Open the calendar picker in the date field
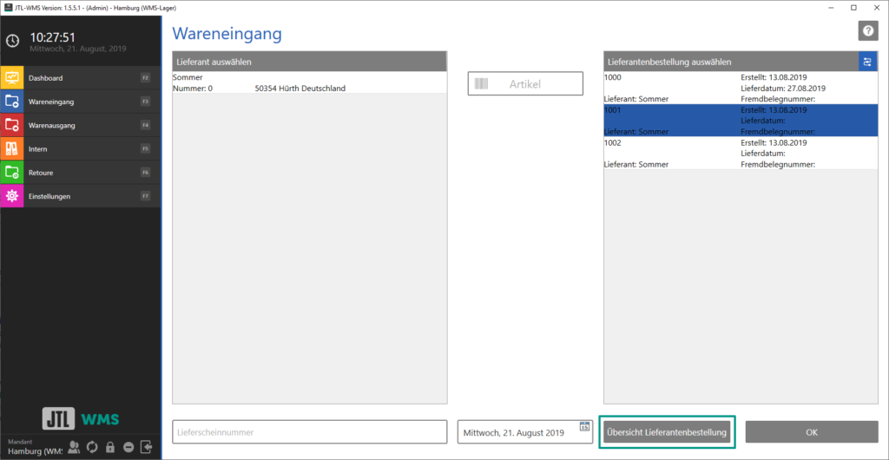889x460 pixels. click(584, 426)
